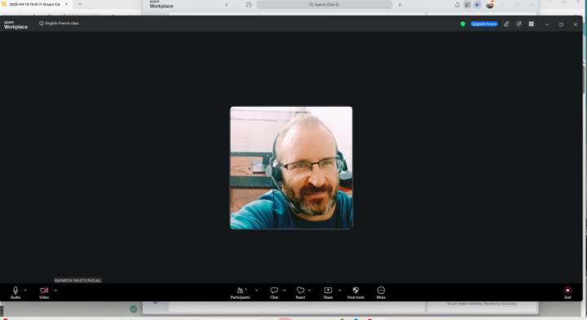The image size is (587, 320).
Task: Click the participant profile picture thumbnail
Action: click(x=291, y=167)
